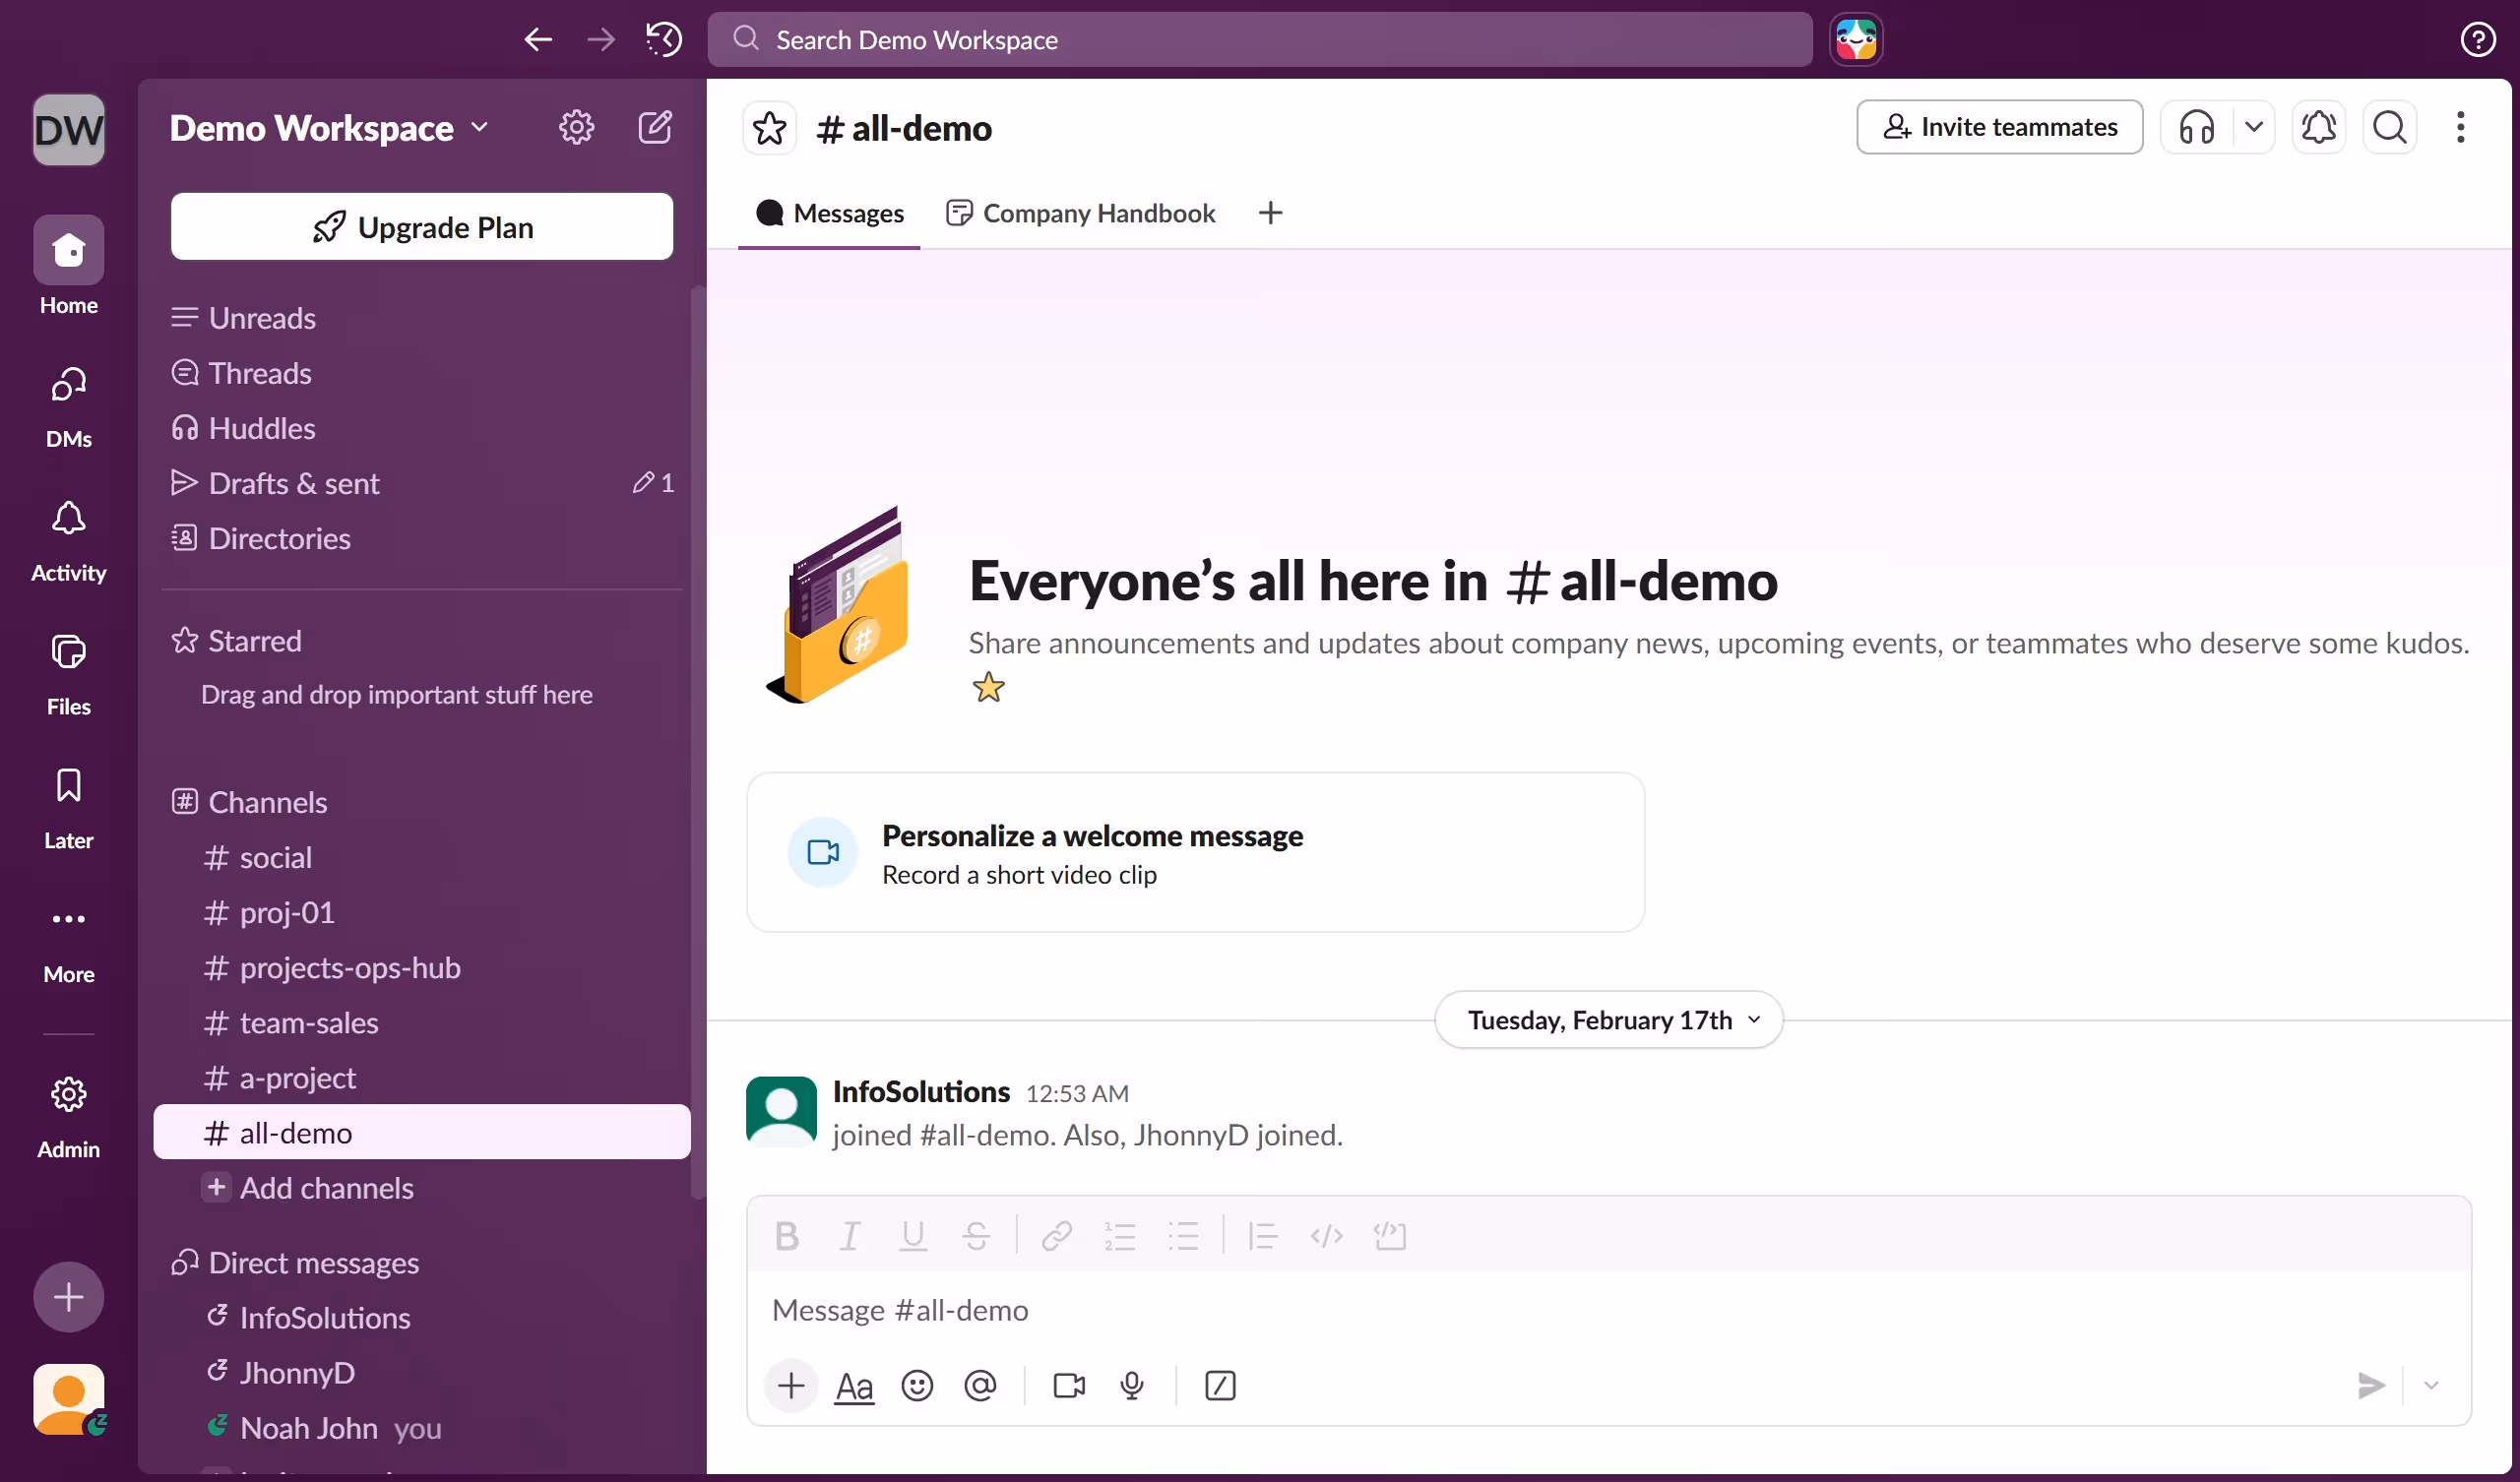Star the all-demo channel
Viewport: 2520px width, 1482px height.
click(769, 128)
